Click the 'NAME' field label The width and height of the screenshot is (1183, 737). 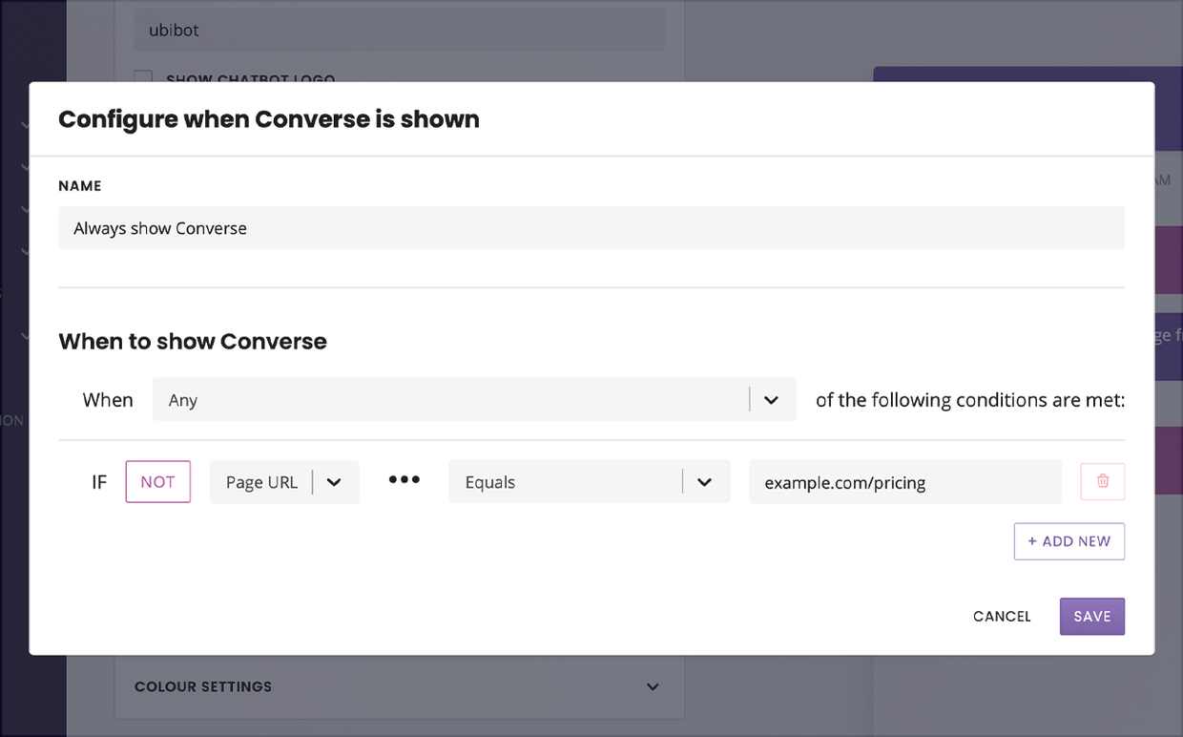click(80, 186)
